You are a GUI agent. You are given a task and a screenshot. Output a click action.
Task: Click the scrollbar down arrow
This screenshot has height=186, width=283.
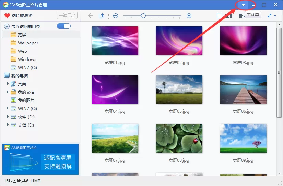tap(279, 173)
